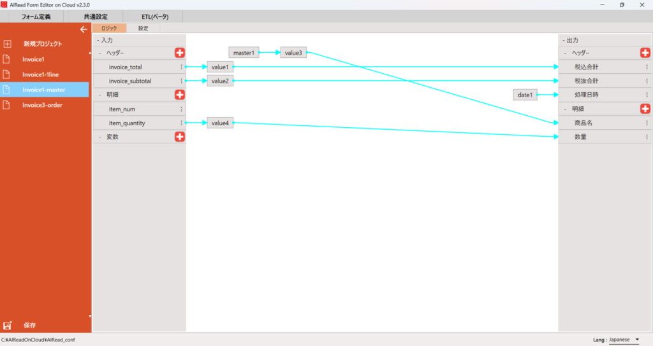Open the ETL(ベータ) tab

(150, 17)
